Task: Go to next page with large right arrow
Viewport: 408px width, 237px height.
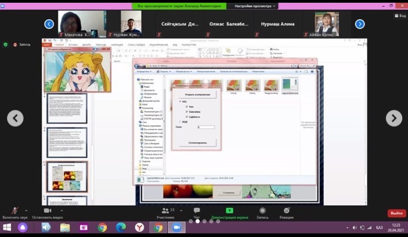Action: click(x=394, y=118)
